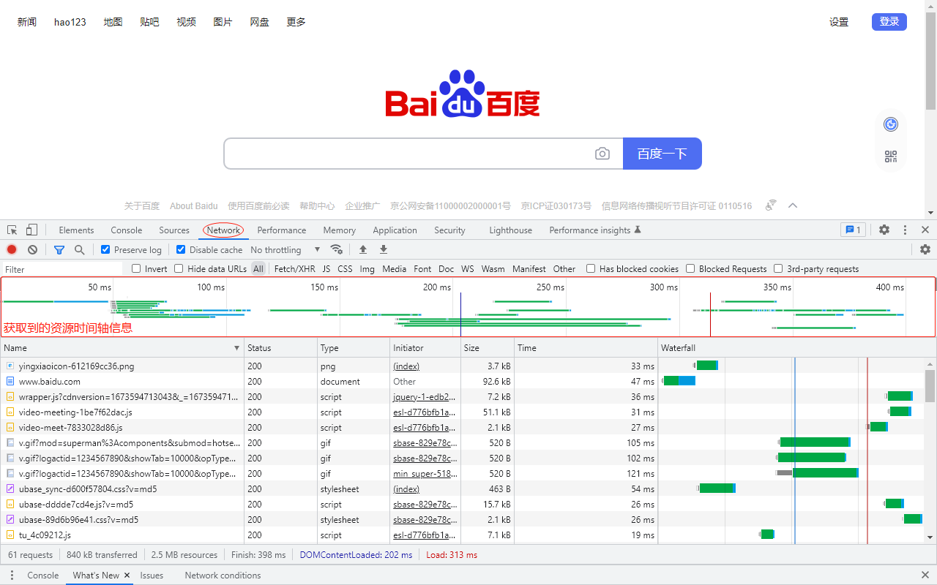Open the 更多 menu in Baidu navigation
The width and height of the screenshot is (937, 585).
click(x=296, y=22)
